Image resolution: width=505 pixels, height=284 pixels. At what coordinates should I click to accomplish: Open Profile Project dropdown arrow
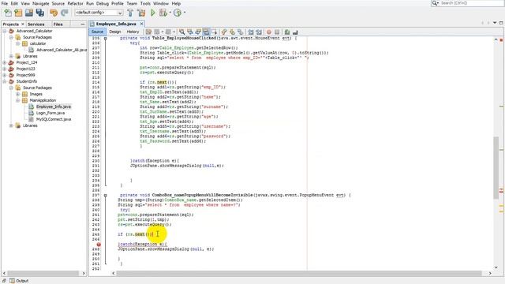pos(185,13)
